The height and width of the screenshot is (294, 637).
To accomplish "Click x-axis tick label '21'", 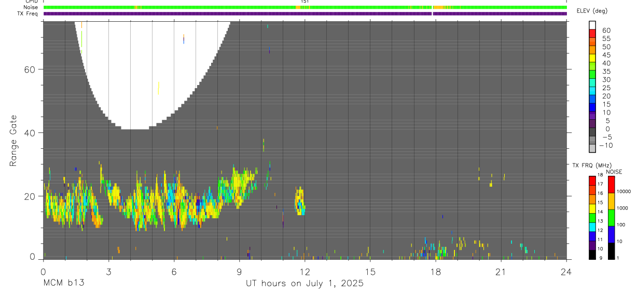I will click(501, 271).
